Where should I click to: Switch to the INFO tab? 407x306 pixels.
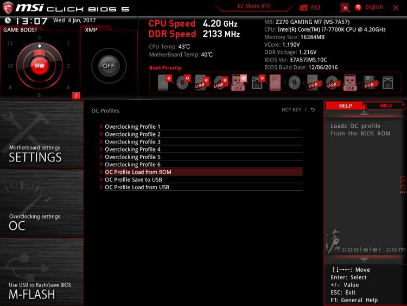386,105
